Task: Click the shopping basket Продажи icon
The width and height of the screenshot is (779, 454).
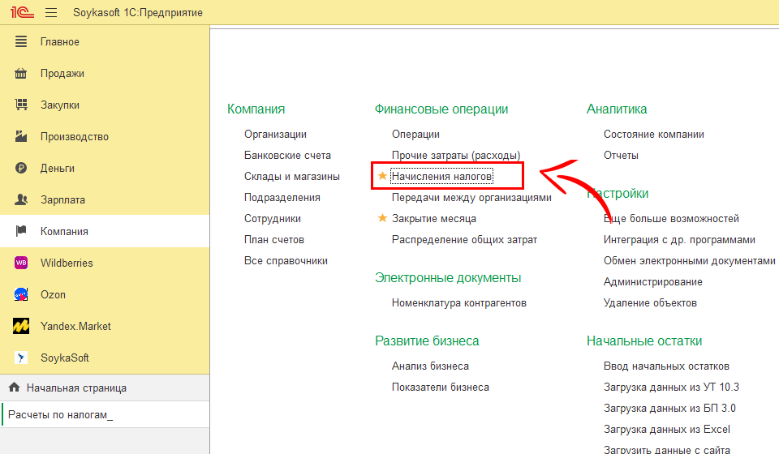Action: pyautogui.click(x=22, y=73)
